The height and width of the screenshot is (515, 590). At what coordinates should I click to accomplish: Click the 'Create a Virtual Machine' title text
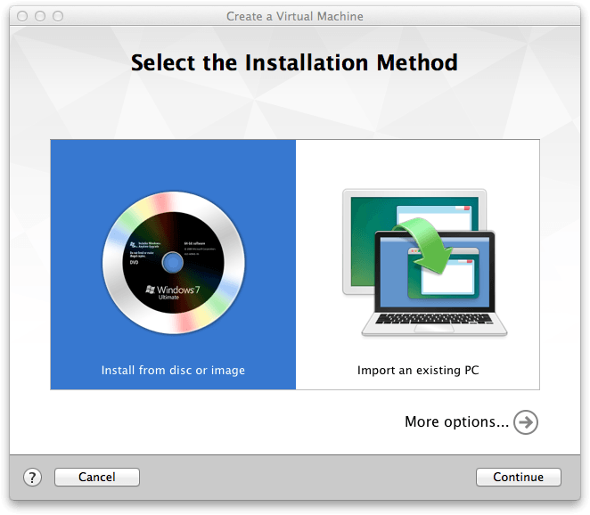pyautogui.click(x=295, y=17)
